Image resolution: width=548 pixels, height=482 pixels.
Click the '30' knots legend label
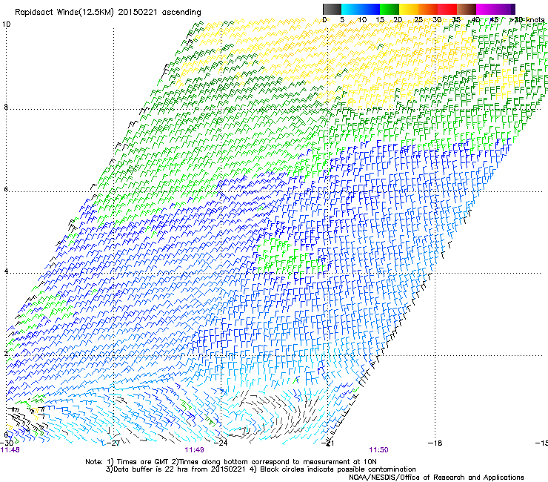pyautogui.click(x=437, y=19)
